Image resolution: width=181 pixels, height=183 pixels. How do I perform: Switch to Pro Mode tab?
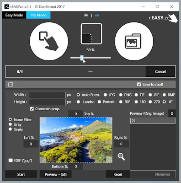[38, 15]
